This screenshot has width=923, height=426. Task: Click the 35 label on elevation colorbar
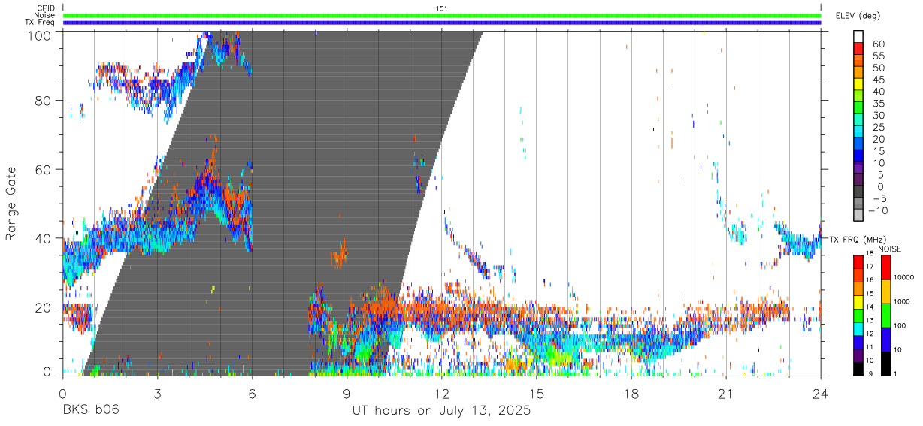point(877,104)
